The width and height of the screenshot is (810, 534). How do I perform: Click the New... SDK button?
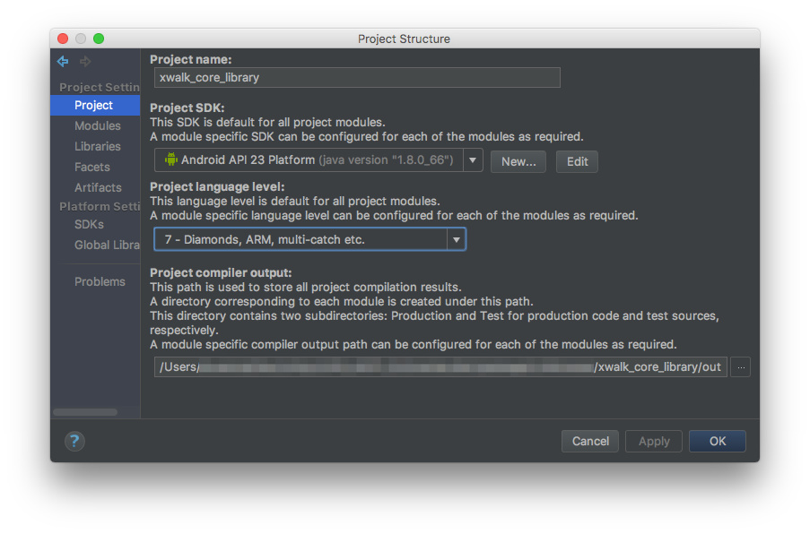tap(518, 161)
